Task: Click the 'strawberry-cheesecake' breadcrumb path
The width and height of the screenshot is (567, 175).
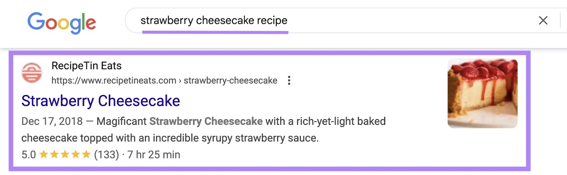Action: [x=230, y=81]
